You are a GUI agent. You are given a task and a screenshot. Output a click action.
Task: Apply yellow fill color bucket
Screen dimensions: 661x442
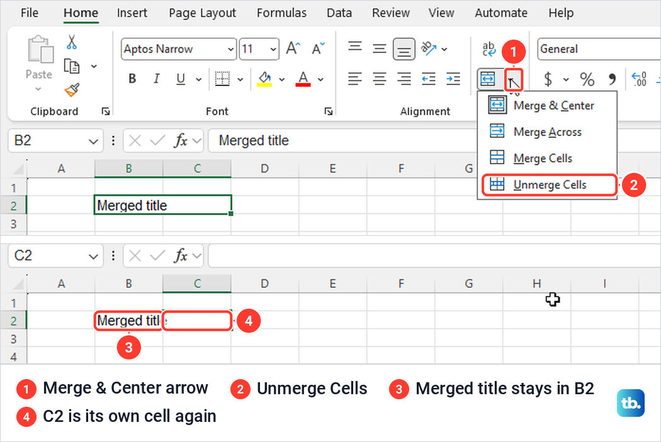265,79
